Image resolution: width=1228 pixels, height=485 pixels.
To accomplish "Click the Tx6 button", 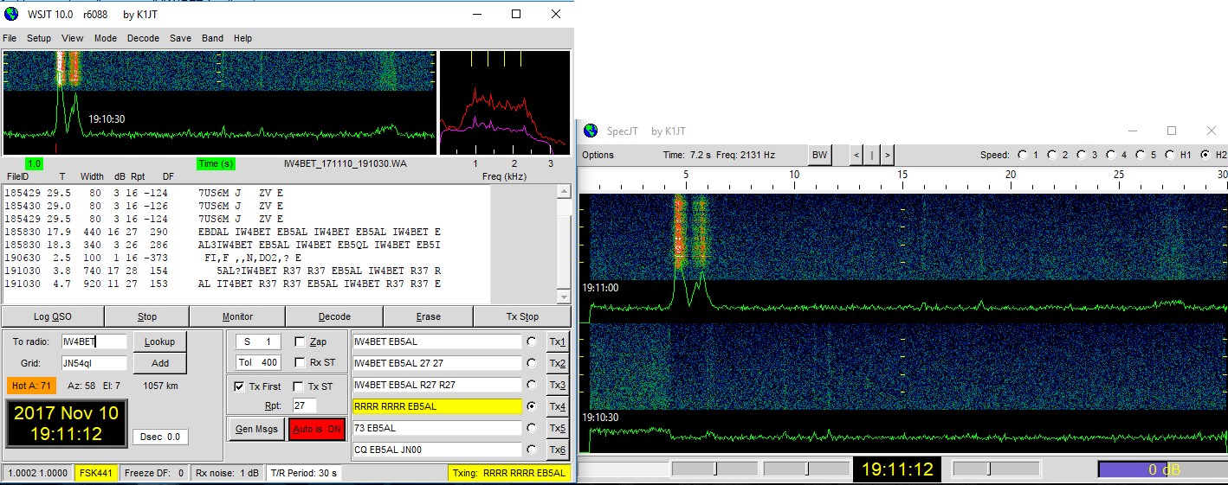I will [558, 450].
